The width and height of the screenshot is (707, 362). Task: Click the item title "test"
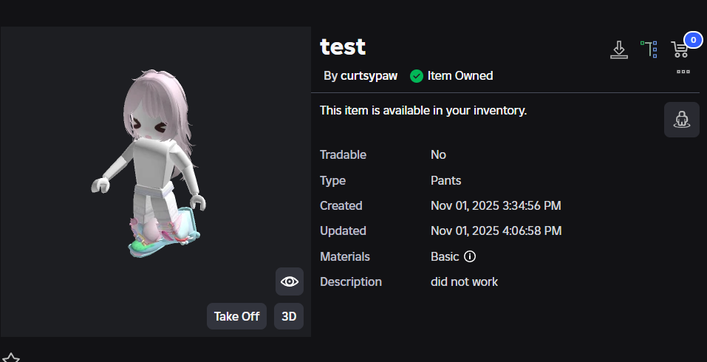click(343, 47)
